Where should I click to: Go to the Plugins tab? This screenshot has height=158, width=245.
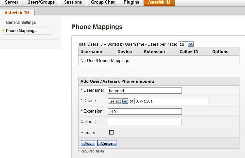point(131,2)
